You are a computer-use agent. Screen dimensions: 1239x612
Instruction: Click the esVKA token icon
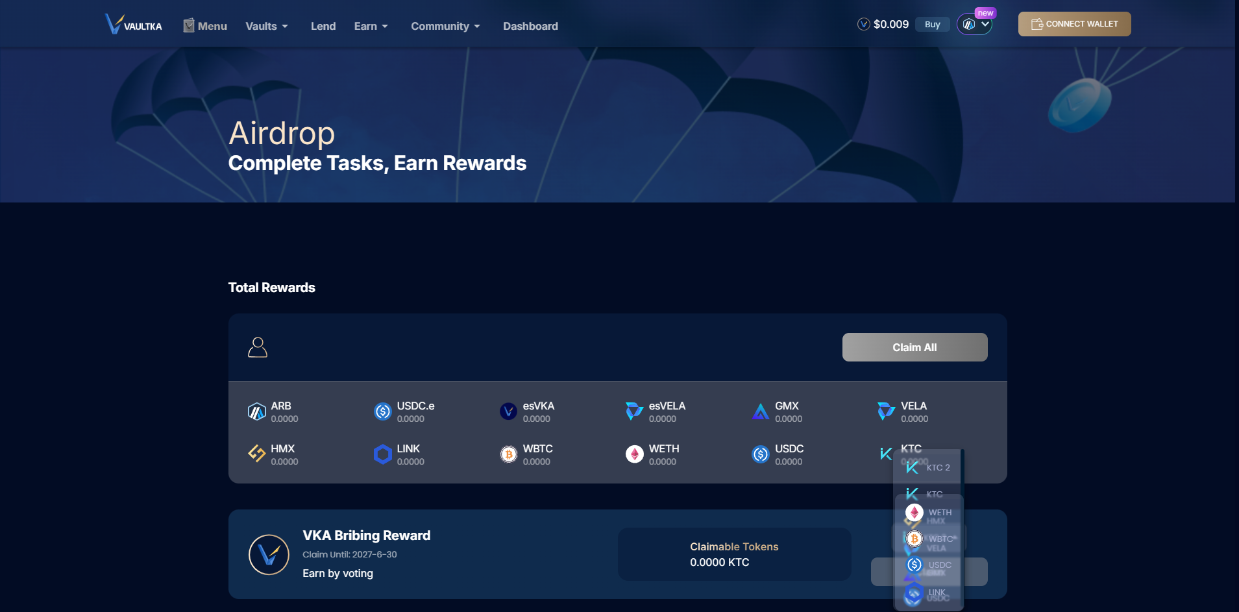(508, 411)
